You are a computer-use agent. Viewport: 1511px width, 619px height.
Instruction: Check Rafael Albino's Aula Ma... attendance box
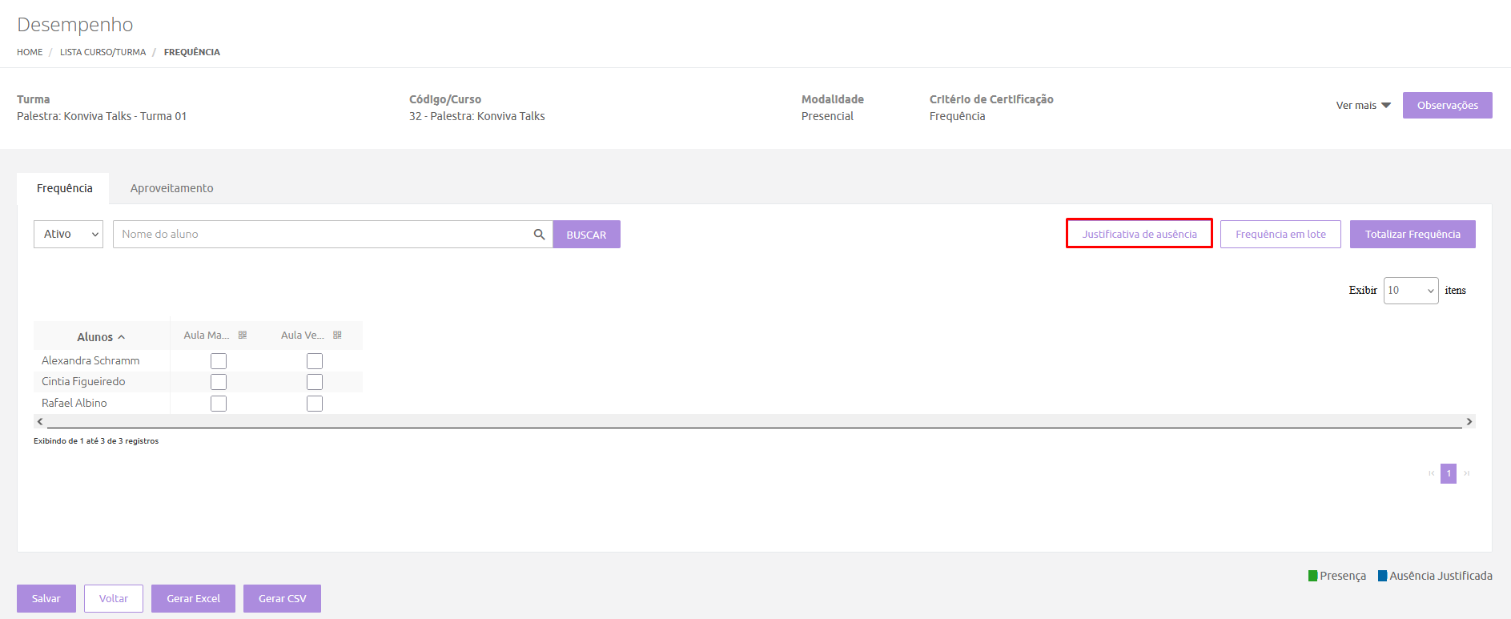tap(219, 404)
